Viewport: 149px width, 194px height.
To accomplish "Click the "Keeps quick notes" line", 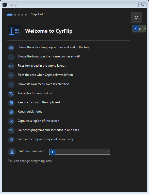I will pos(30,112).
